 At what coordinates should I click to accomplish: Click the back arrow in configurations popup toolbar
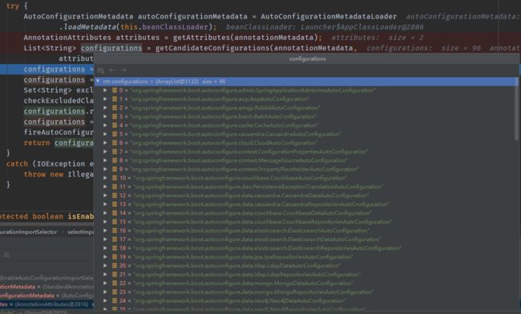point(112,70)
